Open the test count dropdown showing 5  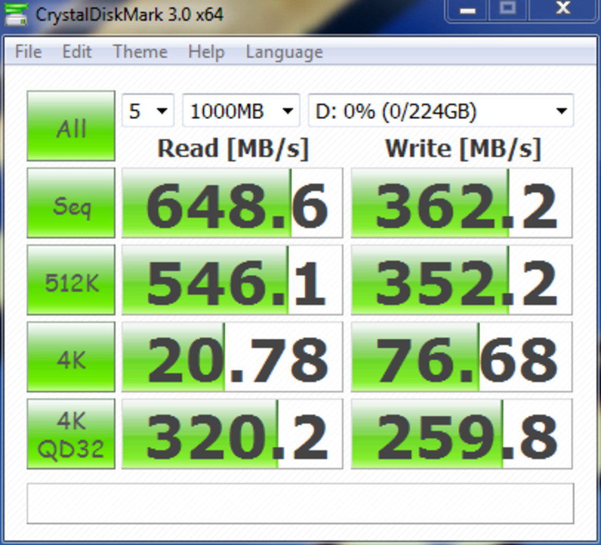coord(148,111)
